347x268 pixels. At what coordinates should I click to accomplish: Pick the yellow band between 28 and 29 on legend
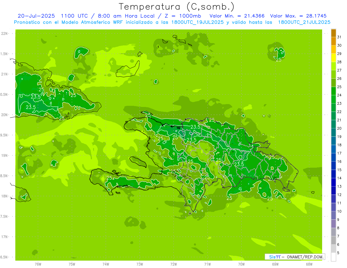(x=333, y=58)
